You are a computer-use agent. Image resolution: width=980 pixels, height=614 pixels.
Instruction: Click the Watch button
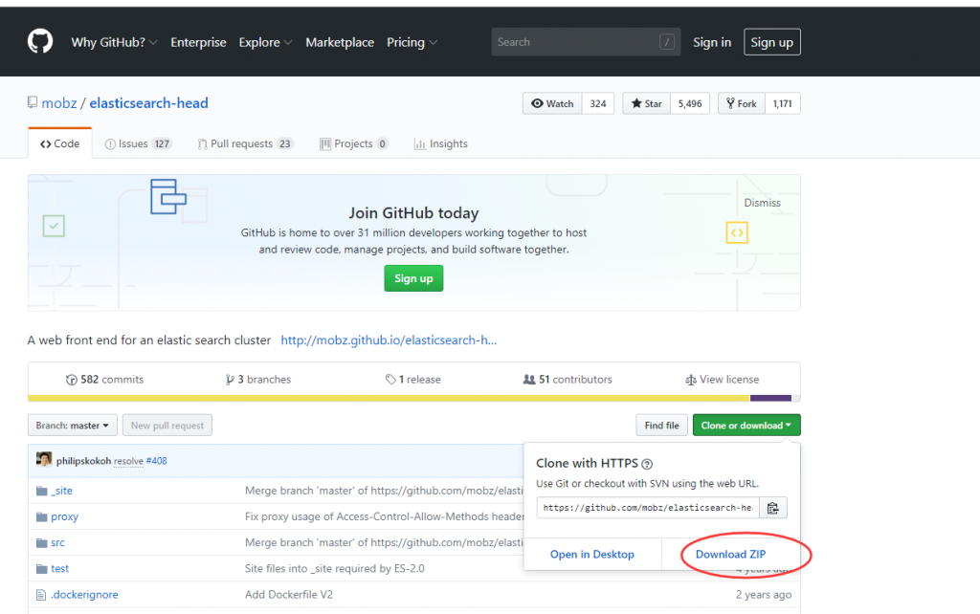552,103
